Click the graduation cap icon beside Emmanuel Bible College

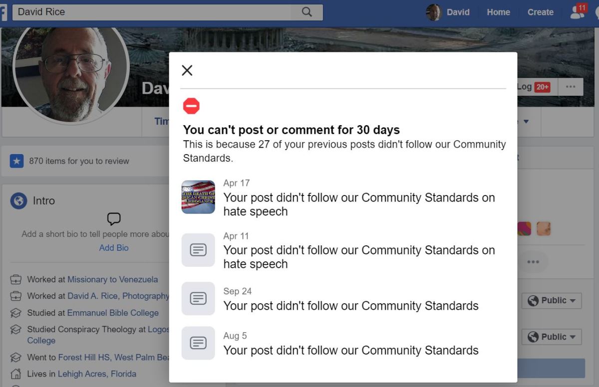[x=16, y=313]
